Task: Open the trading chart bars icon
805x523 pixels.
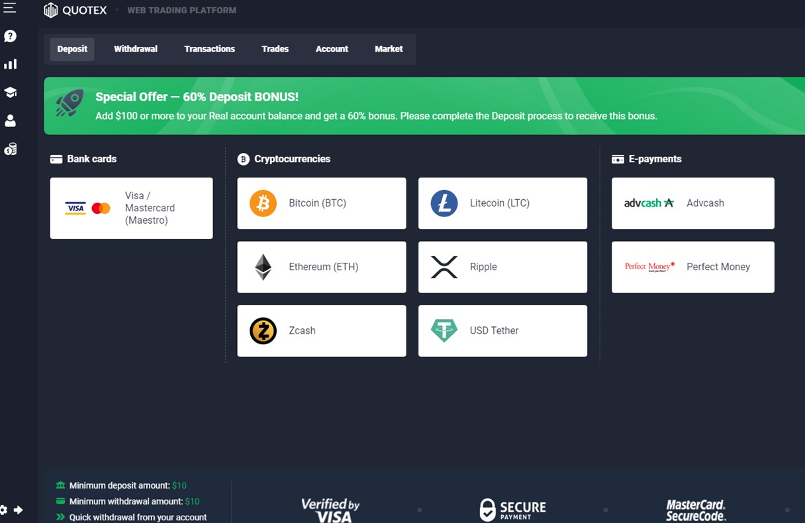Action: [x=10, y=64]
